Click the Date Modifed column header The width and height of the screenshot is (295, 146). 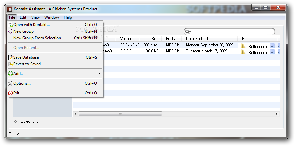[210, 39]
